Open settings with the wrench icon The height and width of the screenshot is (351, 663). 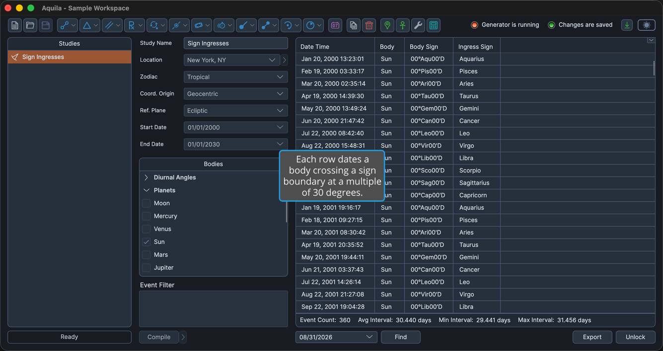tap(418, 25)
